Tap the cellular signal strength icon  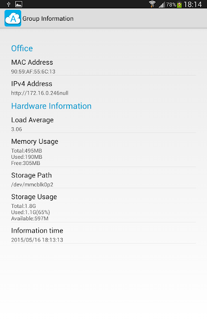point(161,5)
